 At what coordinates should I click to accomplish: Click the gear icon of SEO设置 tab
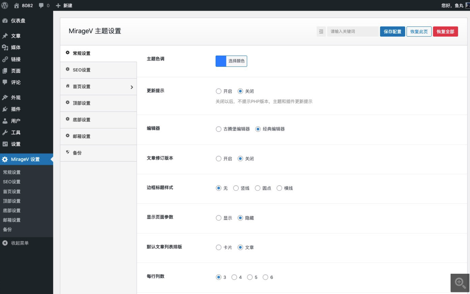pos(68,69)
